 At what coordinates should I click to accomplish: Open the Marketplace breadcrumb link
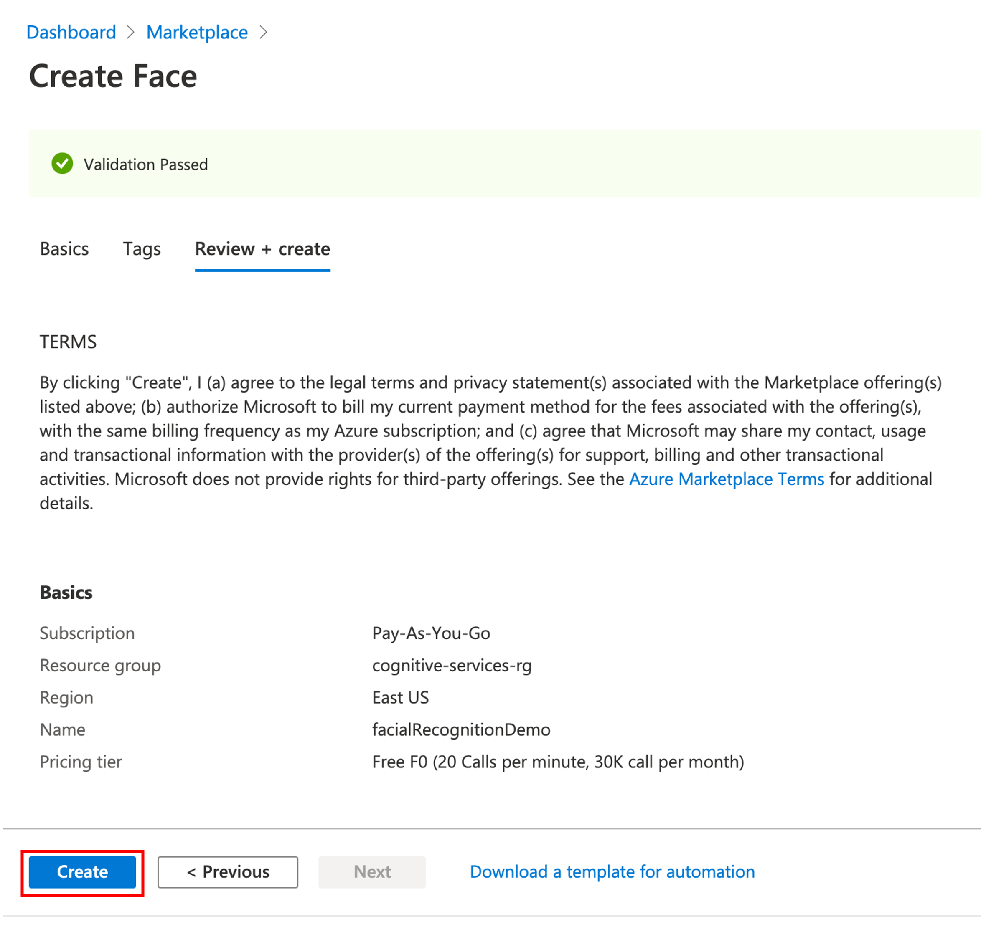197,32
